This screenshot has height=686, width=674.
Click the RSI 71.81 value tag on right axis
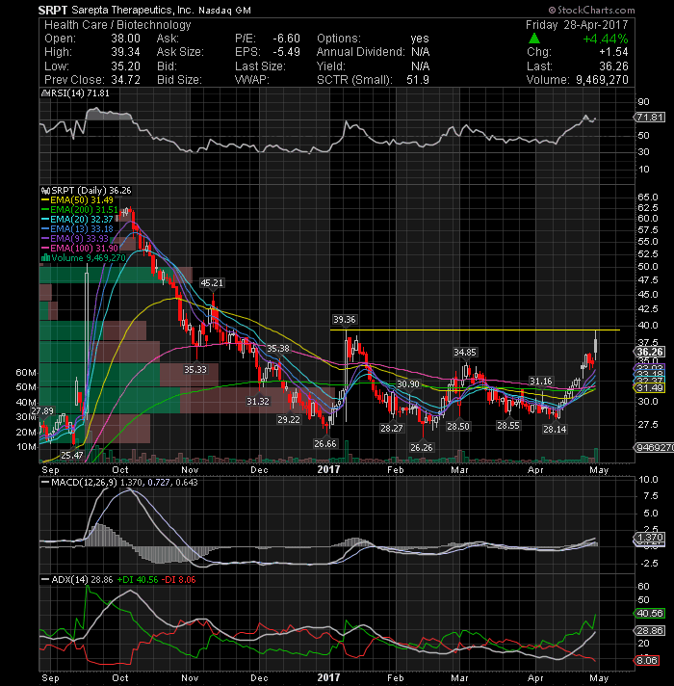coord(650,117)
